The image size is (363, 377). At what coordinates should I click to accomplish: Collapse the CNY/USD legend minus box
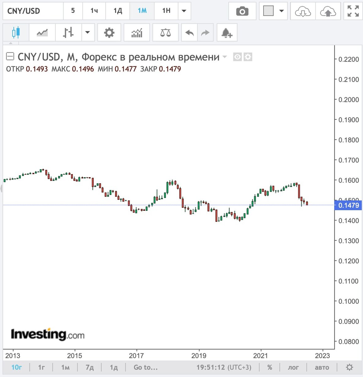(x=10, y=57)
